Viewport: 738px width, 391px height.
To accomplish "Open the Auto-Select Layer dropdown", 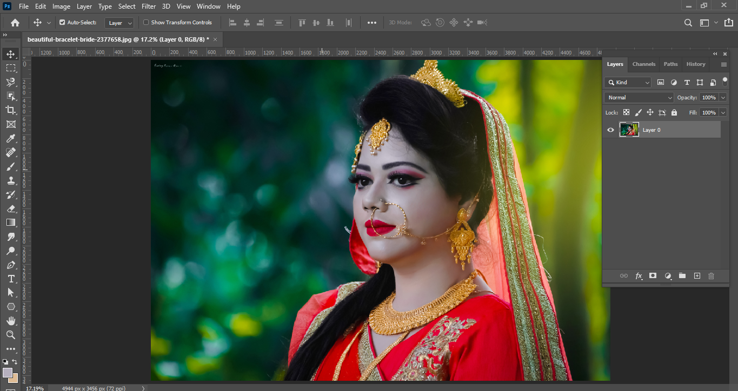I will [119, 23].
